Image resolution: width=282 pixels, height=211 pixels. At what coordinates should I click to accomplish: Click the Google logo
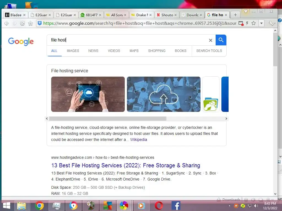click(x=21, y=41)
